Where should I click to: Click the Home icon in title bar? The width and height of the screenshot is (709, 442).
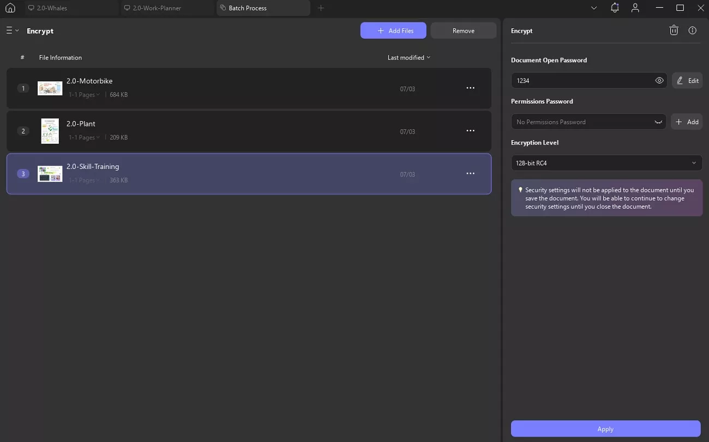(10, 8)
